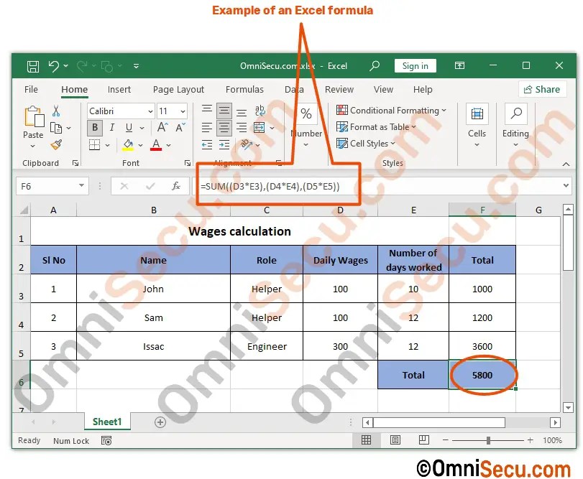This screenshot has width=583, height=479.
Task: Click the Cell Styles icon
Action: (x=365, y=143)
